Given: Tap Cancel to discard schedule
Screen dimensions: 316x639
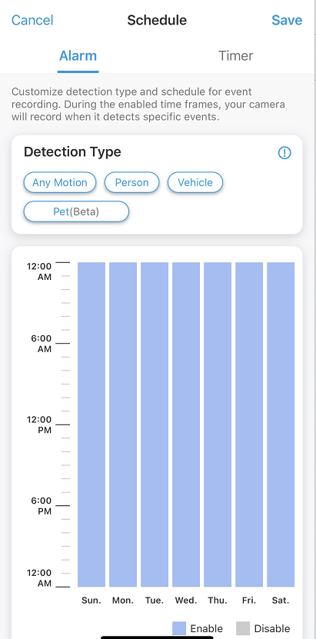Looking at the screenshot, I should pos(32,20).
